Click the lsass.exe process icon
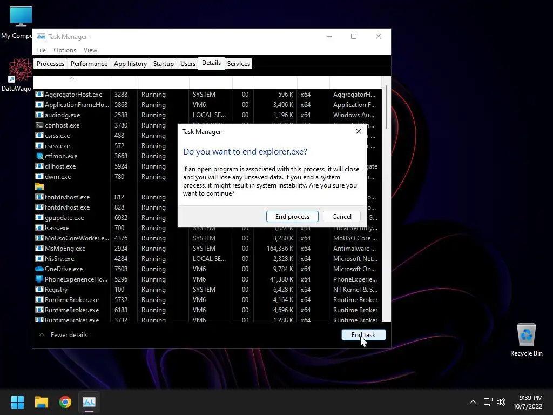The image size is (553, 415). [39, 227]
